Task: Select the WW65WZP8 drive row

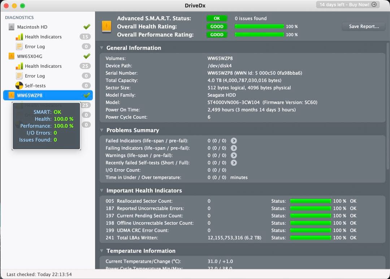Action: [48, 95]
